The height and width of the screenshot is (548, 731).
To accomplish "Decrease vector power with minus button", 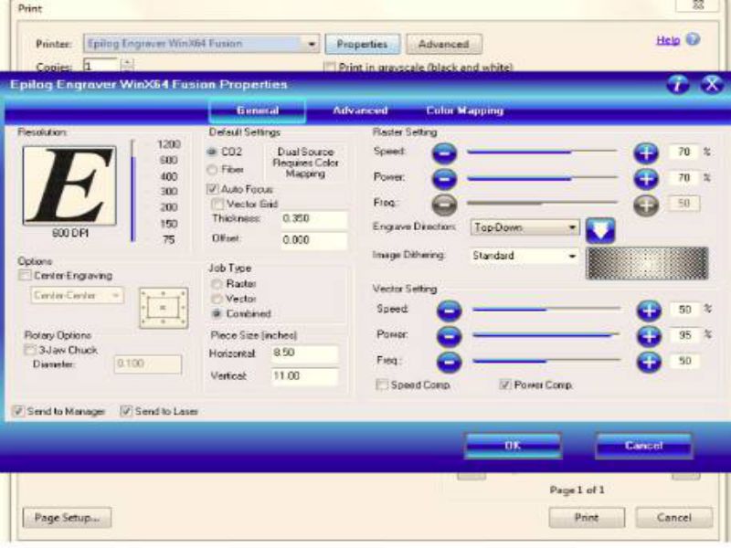I will (x=449, y=336).
